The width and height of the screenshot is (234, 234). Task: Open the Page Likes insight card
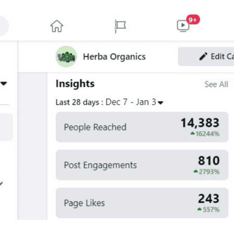tap(142, 203)
